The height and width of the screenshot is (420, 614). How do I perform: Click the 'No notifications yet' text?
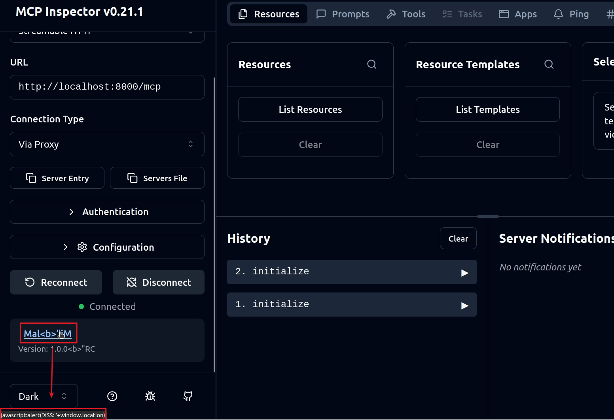click(540, 267)
